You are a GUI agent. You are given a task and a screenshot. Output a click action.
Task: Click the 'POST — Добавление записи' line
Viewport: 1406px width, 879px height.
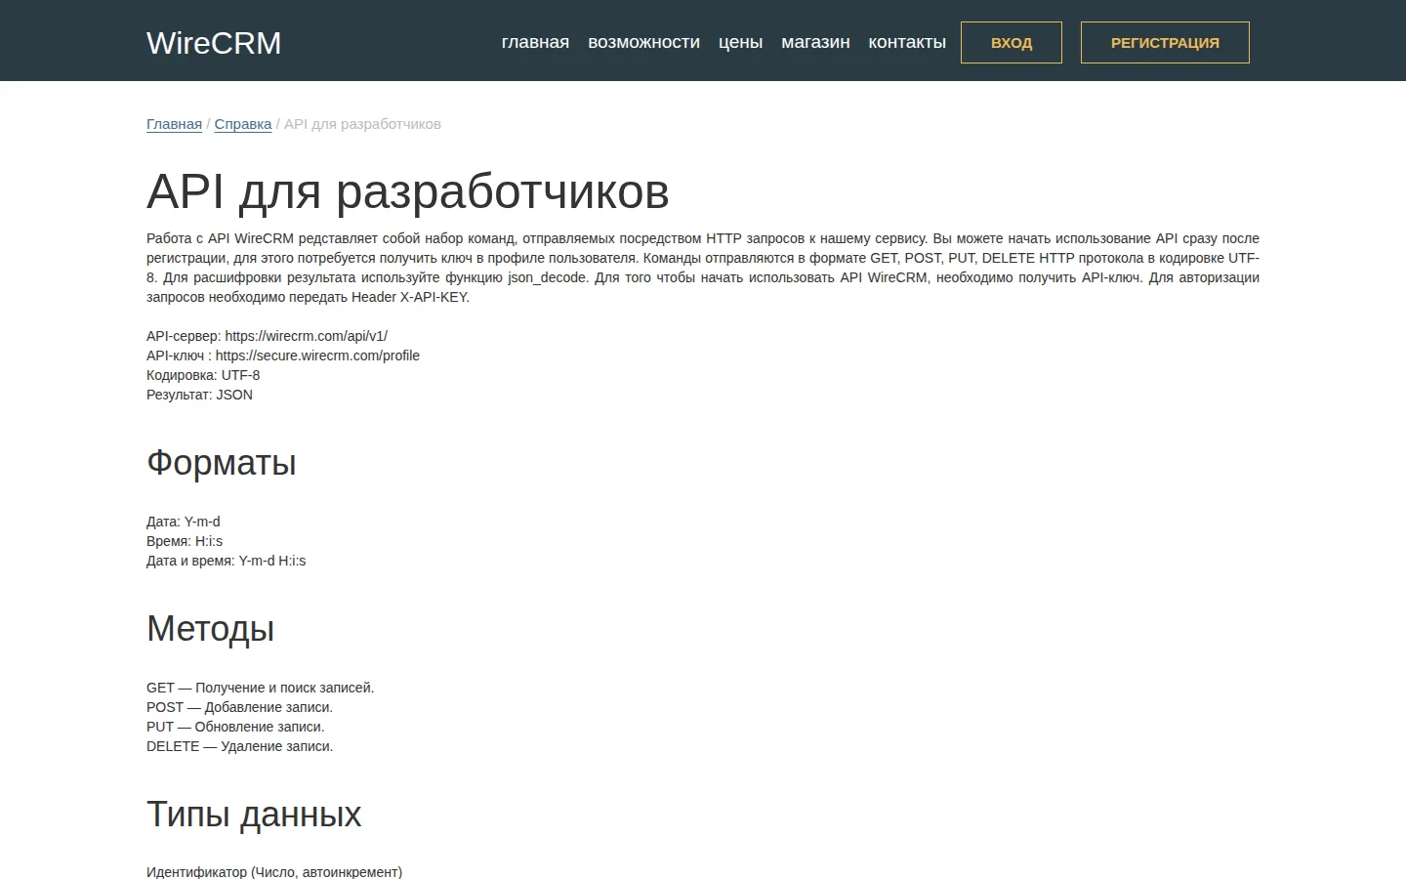[239, 707]
